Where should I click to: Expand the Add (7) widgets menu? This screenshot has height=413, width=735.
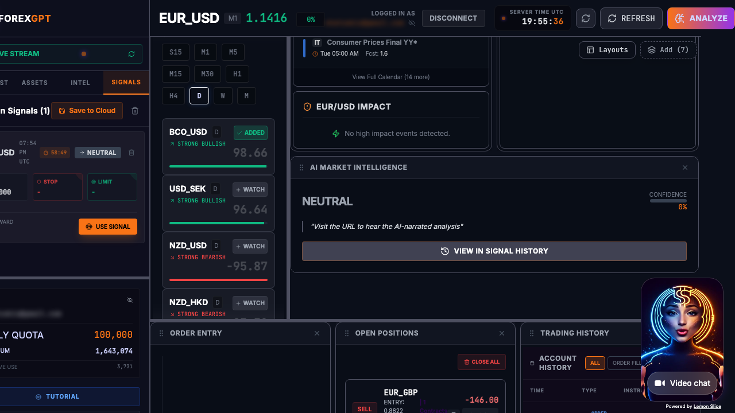(668, 50)
